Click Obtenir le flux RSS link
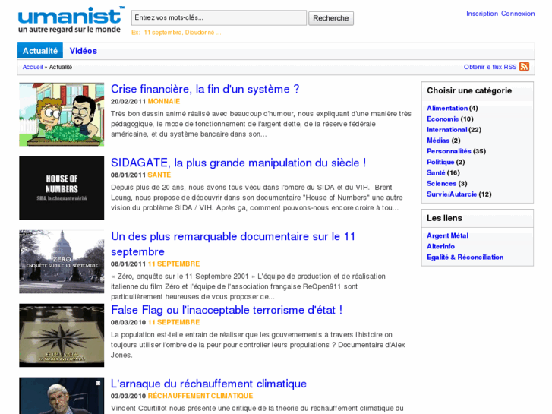Screen dimensions: 552x414 coord(490,67)
